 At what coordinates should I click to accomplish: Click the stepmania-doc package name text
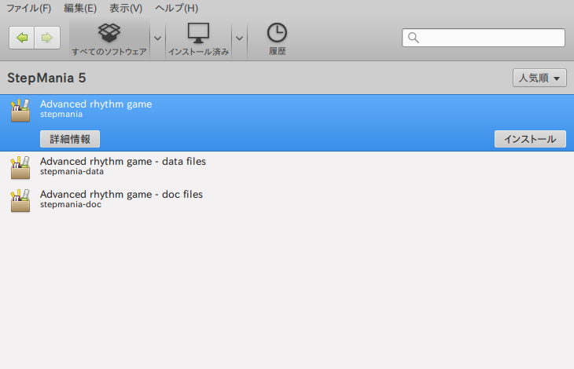pyautogui.click(x=71, y=204)
